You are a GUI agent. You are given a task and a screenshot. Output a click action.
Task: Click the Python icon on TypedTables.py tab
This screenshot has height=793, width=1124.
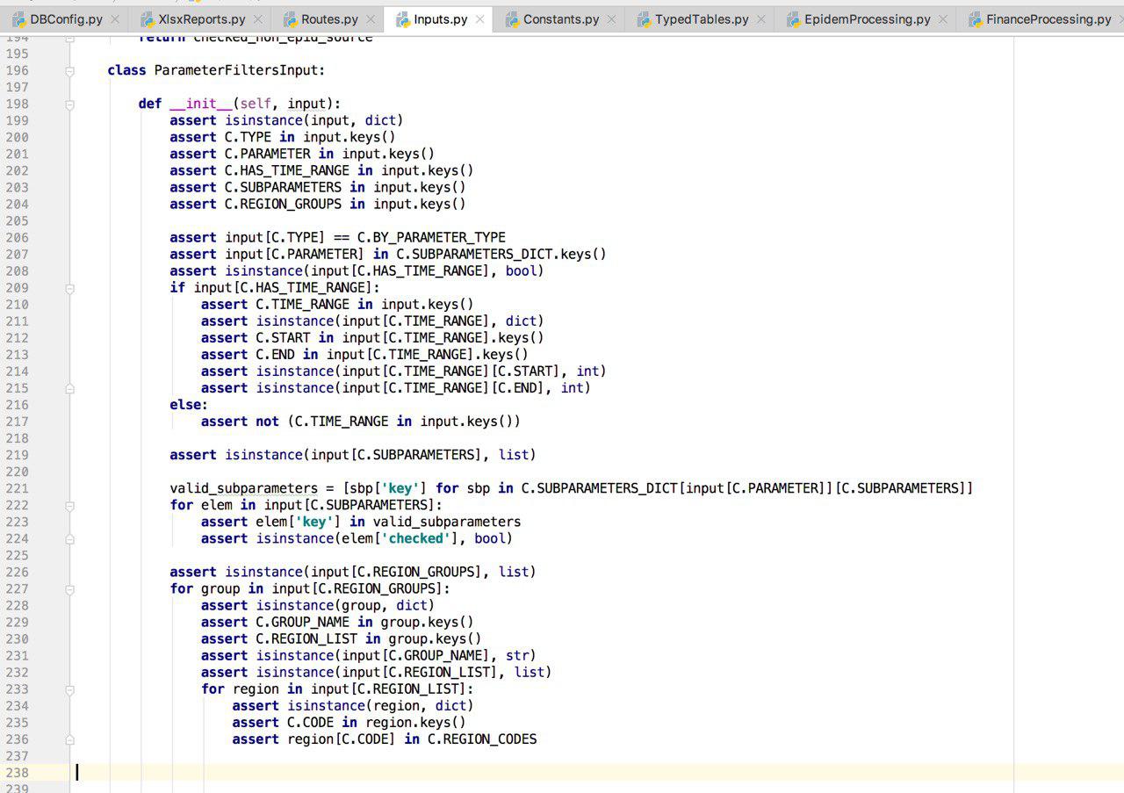click(644, 18)
